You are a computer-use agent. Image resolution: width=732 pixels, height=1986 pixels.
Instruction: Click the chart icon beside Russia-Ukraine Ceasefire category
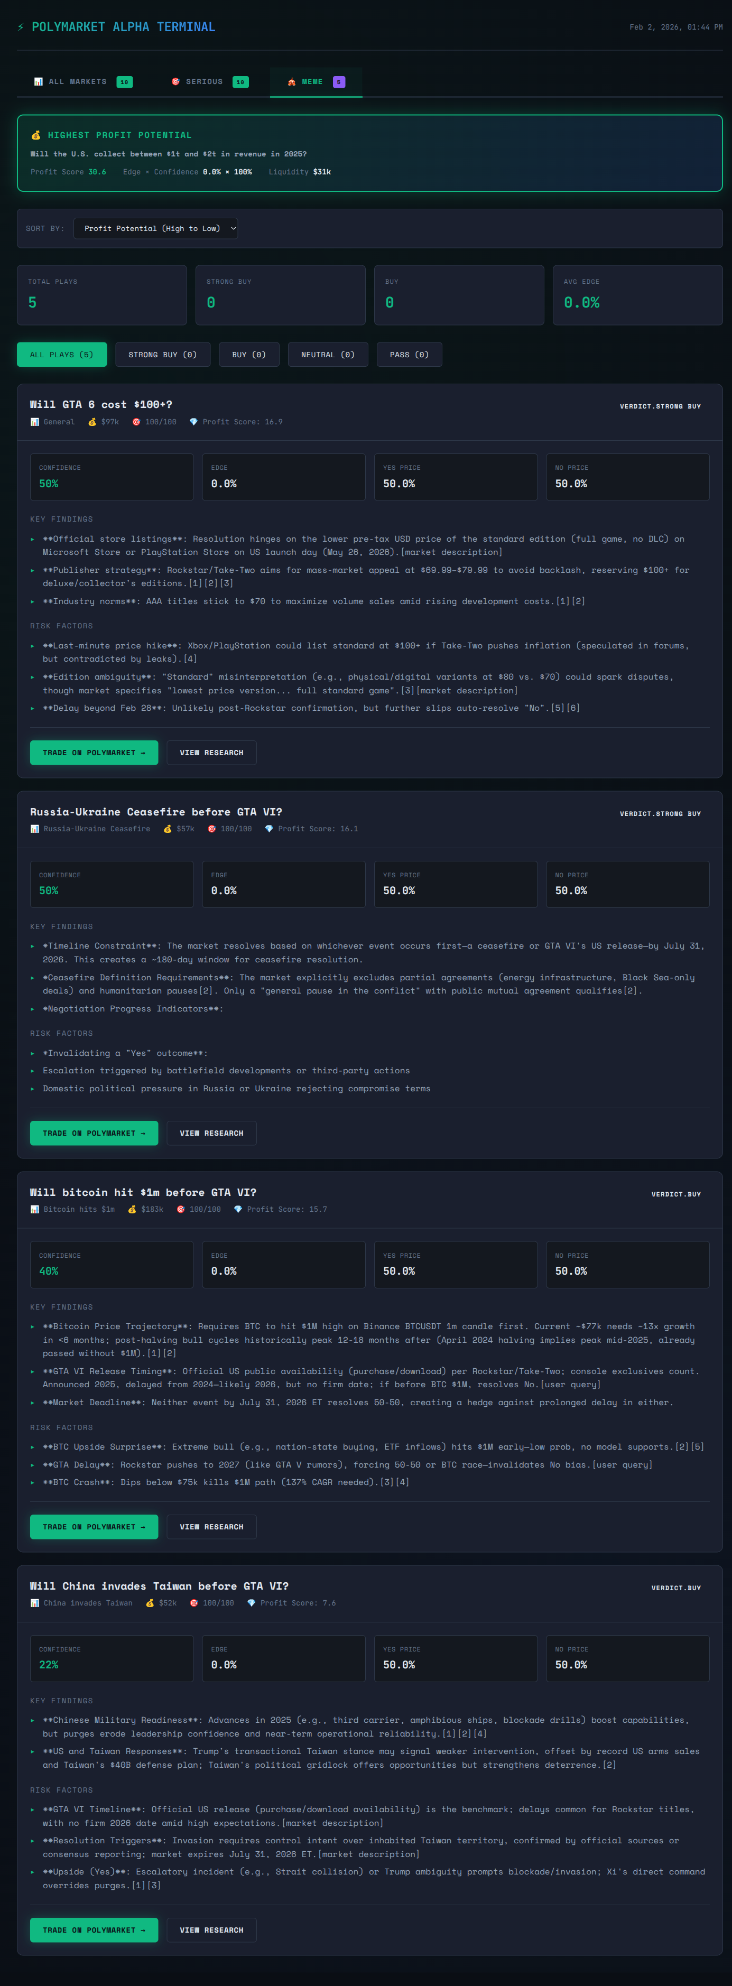35,829
